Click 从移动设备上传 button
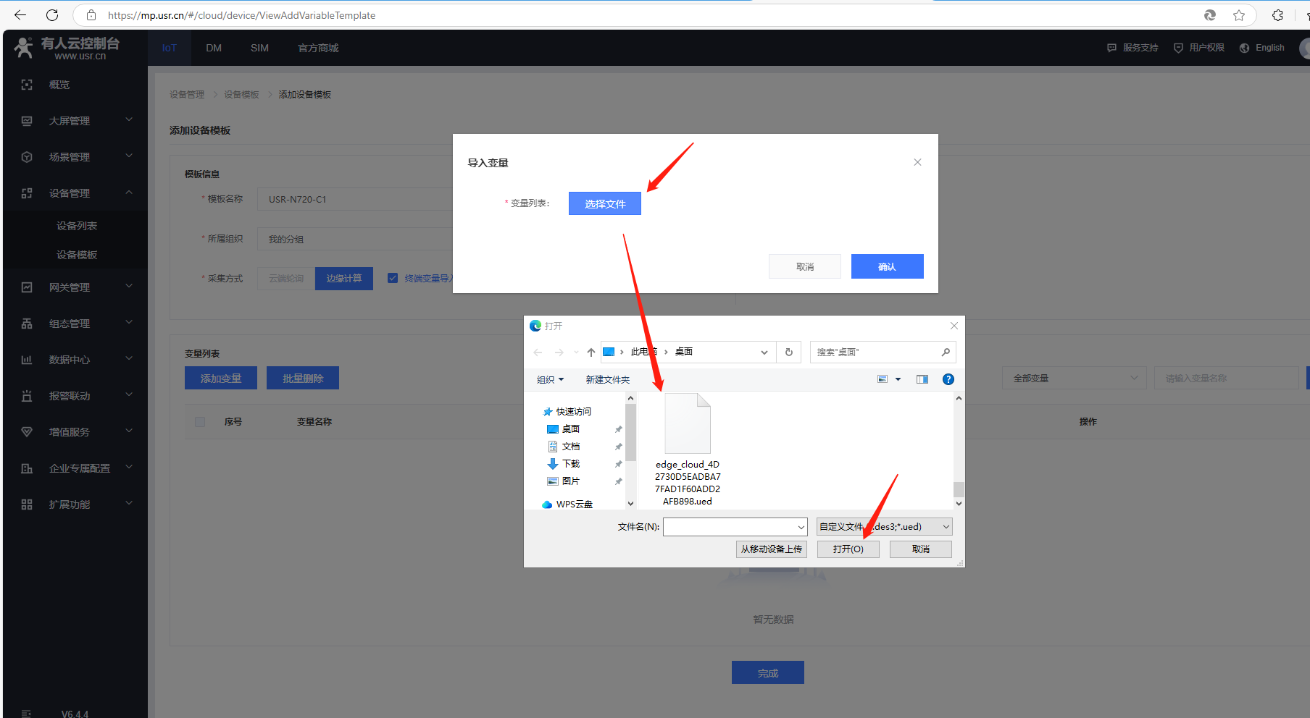Image resolution: width=1310 pixels, height=718 pixels. coord(772,549)
